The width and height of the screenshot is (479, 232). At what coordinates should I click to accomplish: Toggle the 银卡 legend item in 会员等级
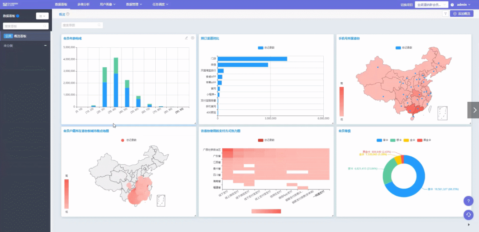click(x=396, y=140)
